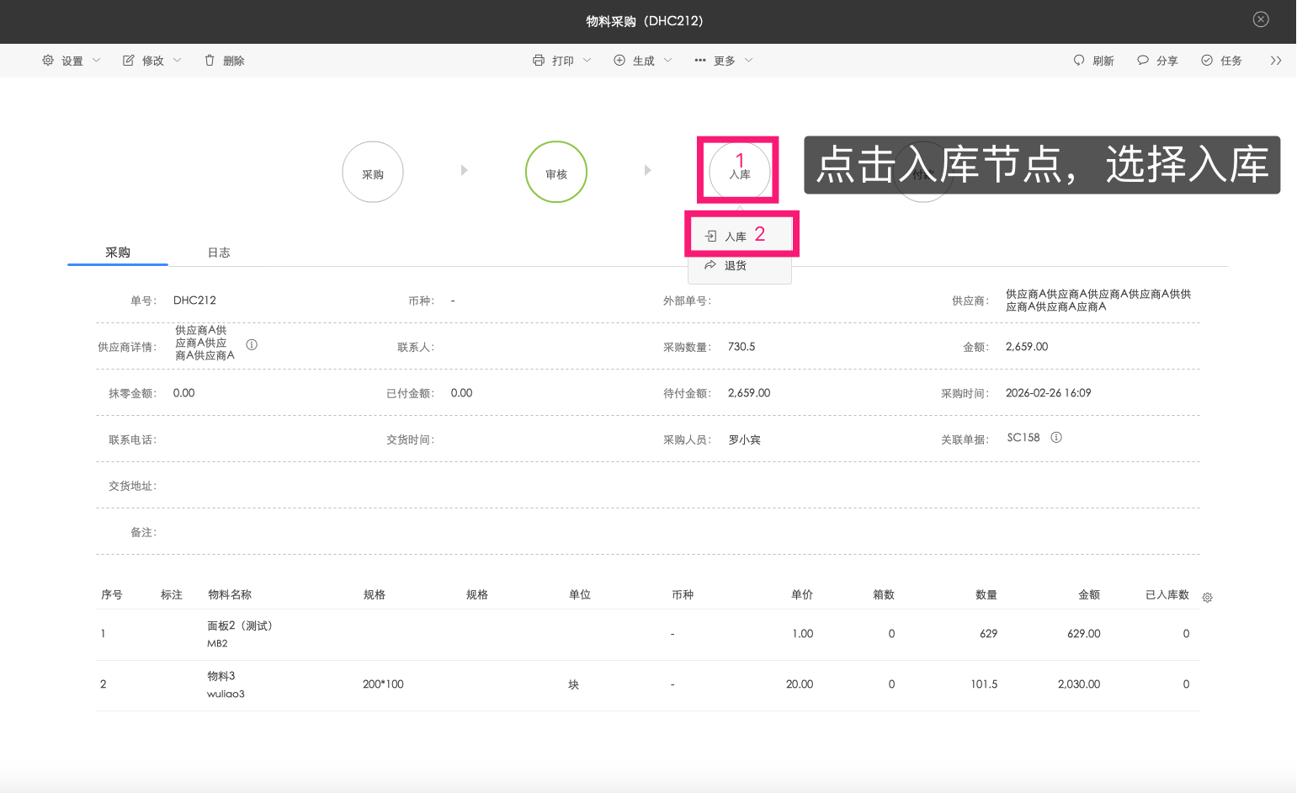1297x793 pixels.
Task: Expand the 修改 dropdown arrow
Action: coord(178,61)
